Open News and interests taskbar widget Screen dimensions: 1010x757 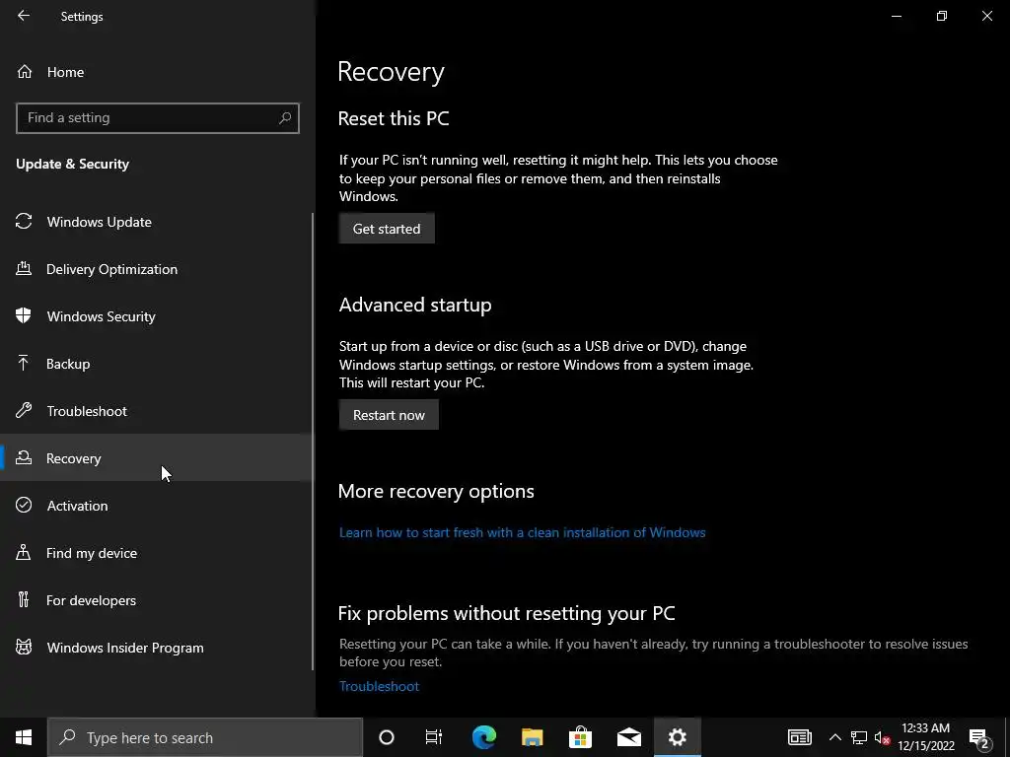tap(799, 737)
